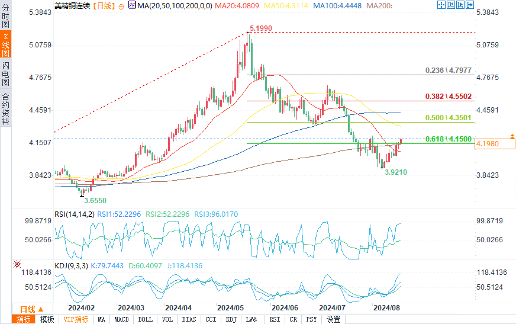
Task: Click the current price tag 4.1980
Action: pyautogui.click(x=495, y=143)
